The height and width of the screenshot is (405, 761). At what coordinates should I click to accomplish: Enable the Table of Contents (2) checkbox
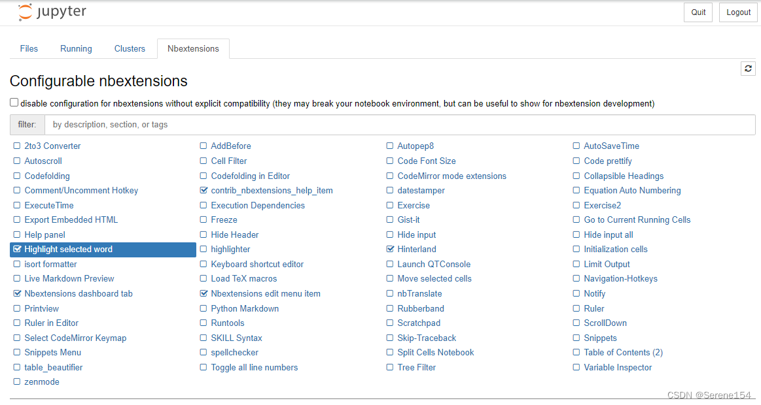pyautogui.click(x=576, y=353)
